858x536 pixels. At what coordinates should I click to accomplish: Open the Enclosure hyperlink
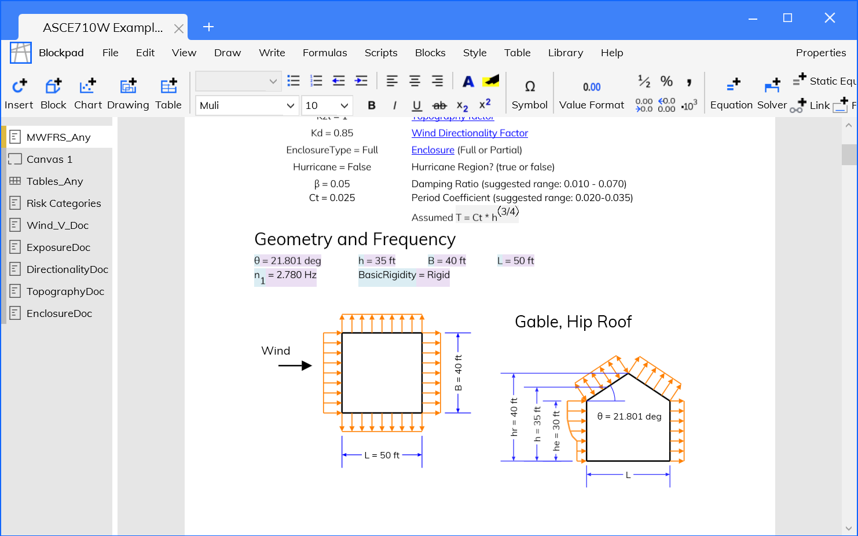(432, 150)
